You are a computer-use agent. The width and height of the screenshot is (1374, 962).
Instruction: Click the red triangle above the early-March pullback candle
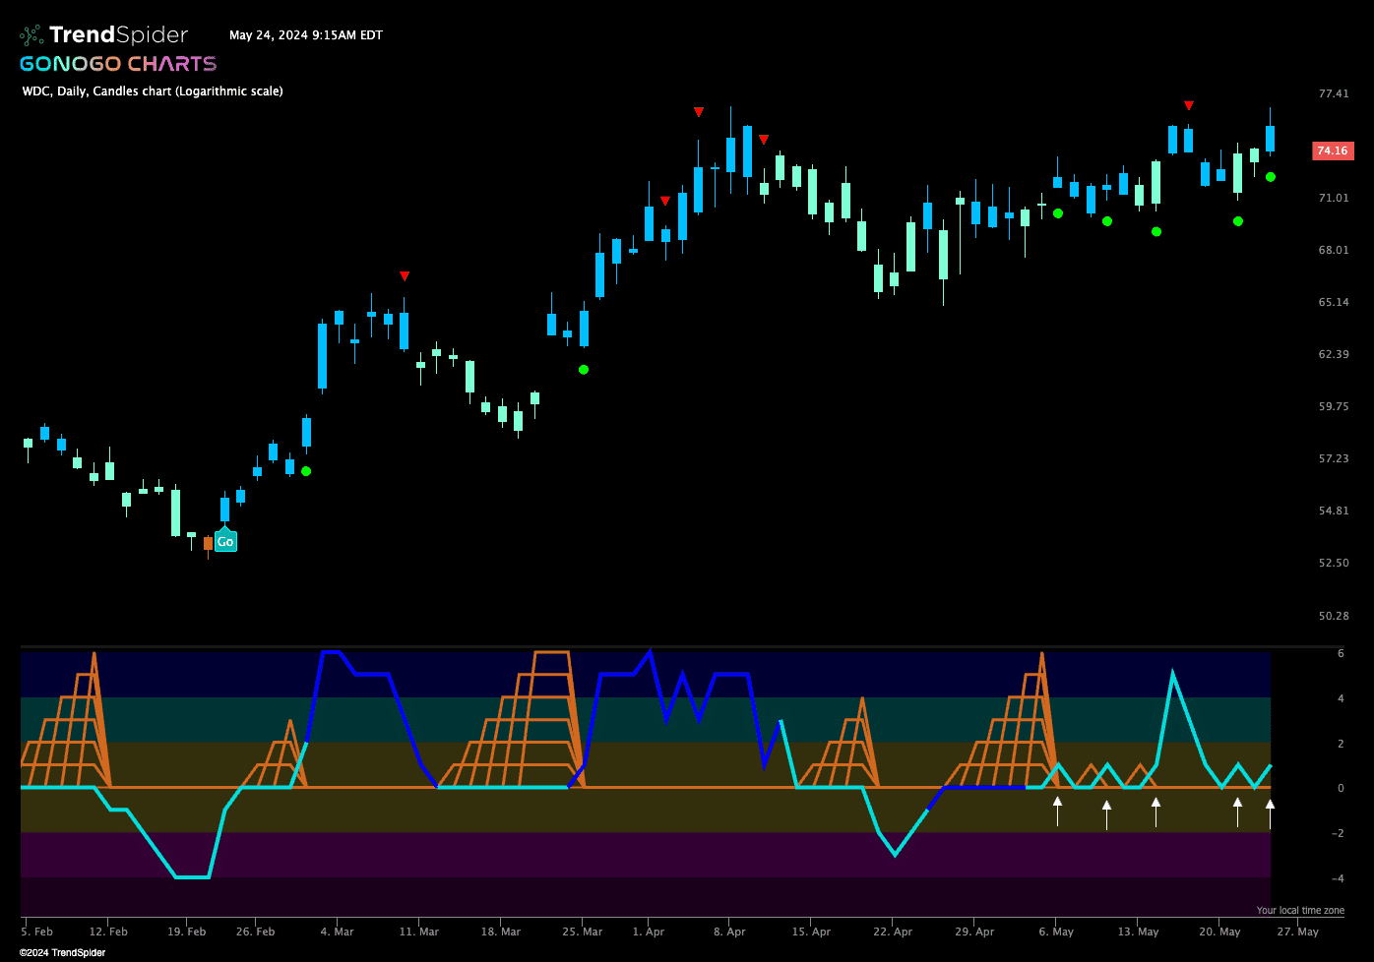[x=405, y=276]
